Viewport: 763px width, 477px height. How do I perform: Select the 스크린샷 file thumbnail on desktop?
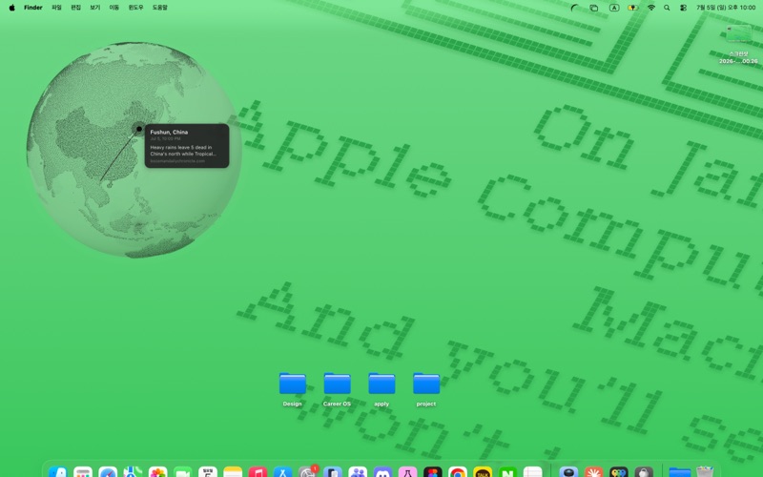point(738,35)
